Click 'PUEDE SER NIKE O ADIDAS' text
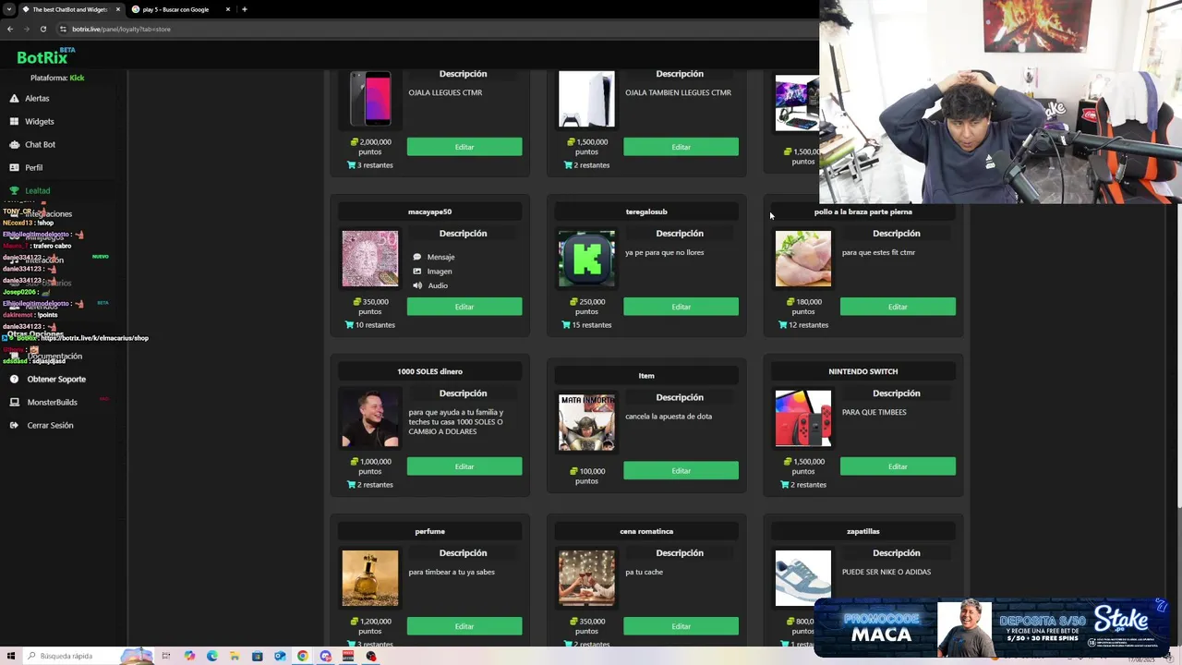Viewport: 1182px width, 665px height. [886, 572]
